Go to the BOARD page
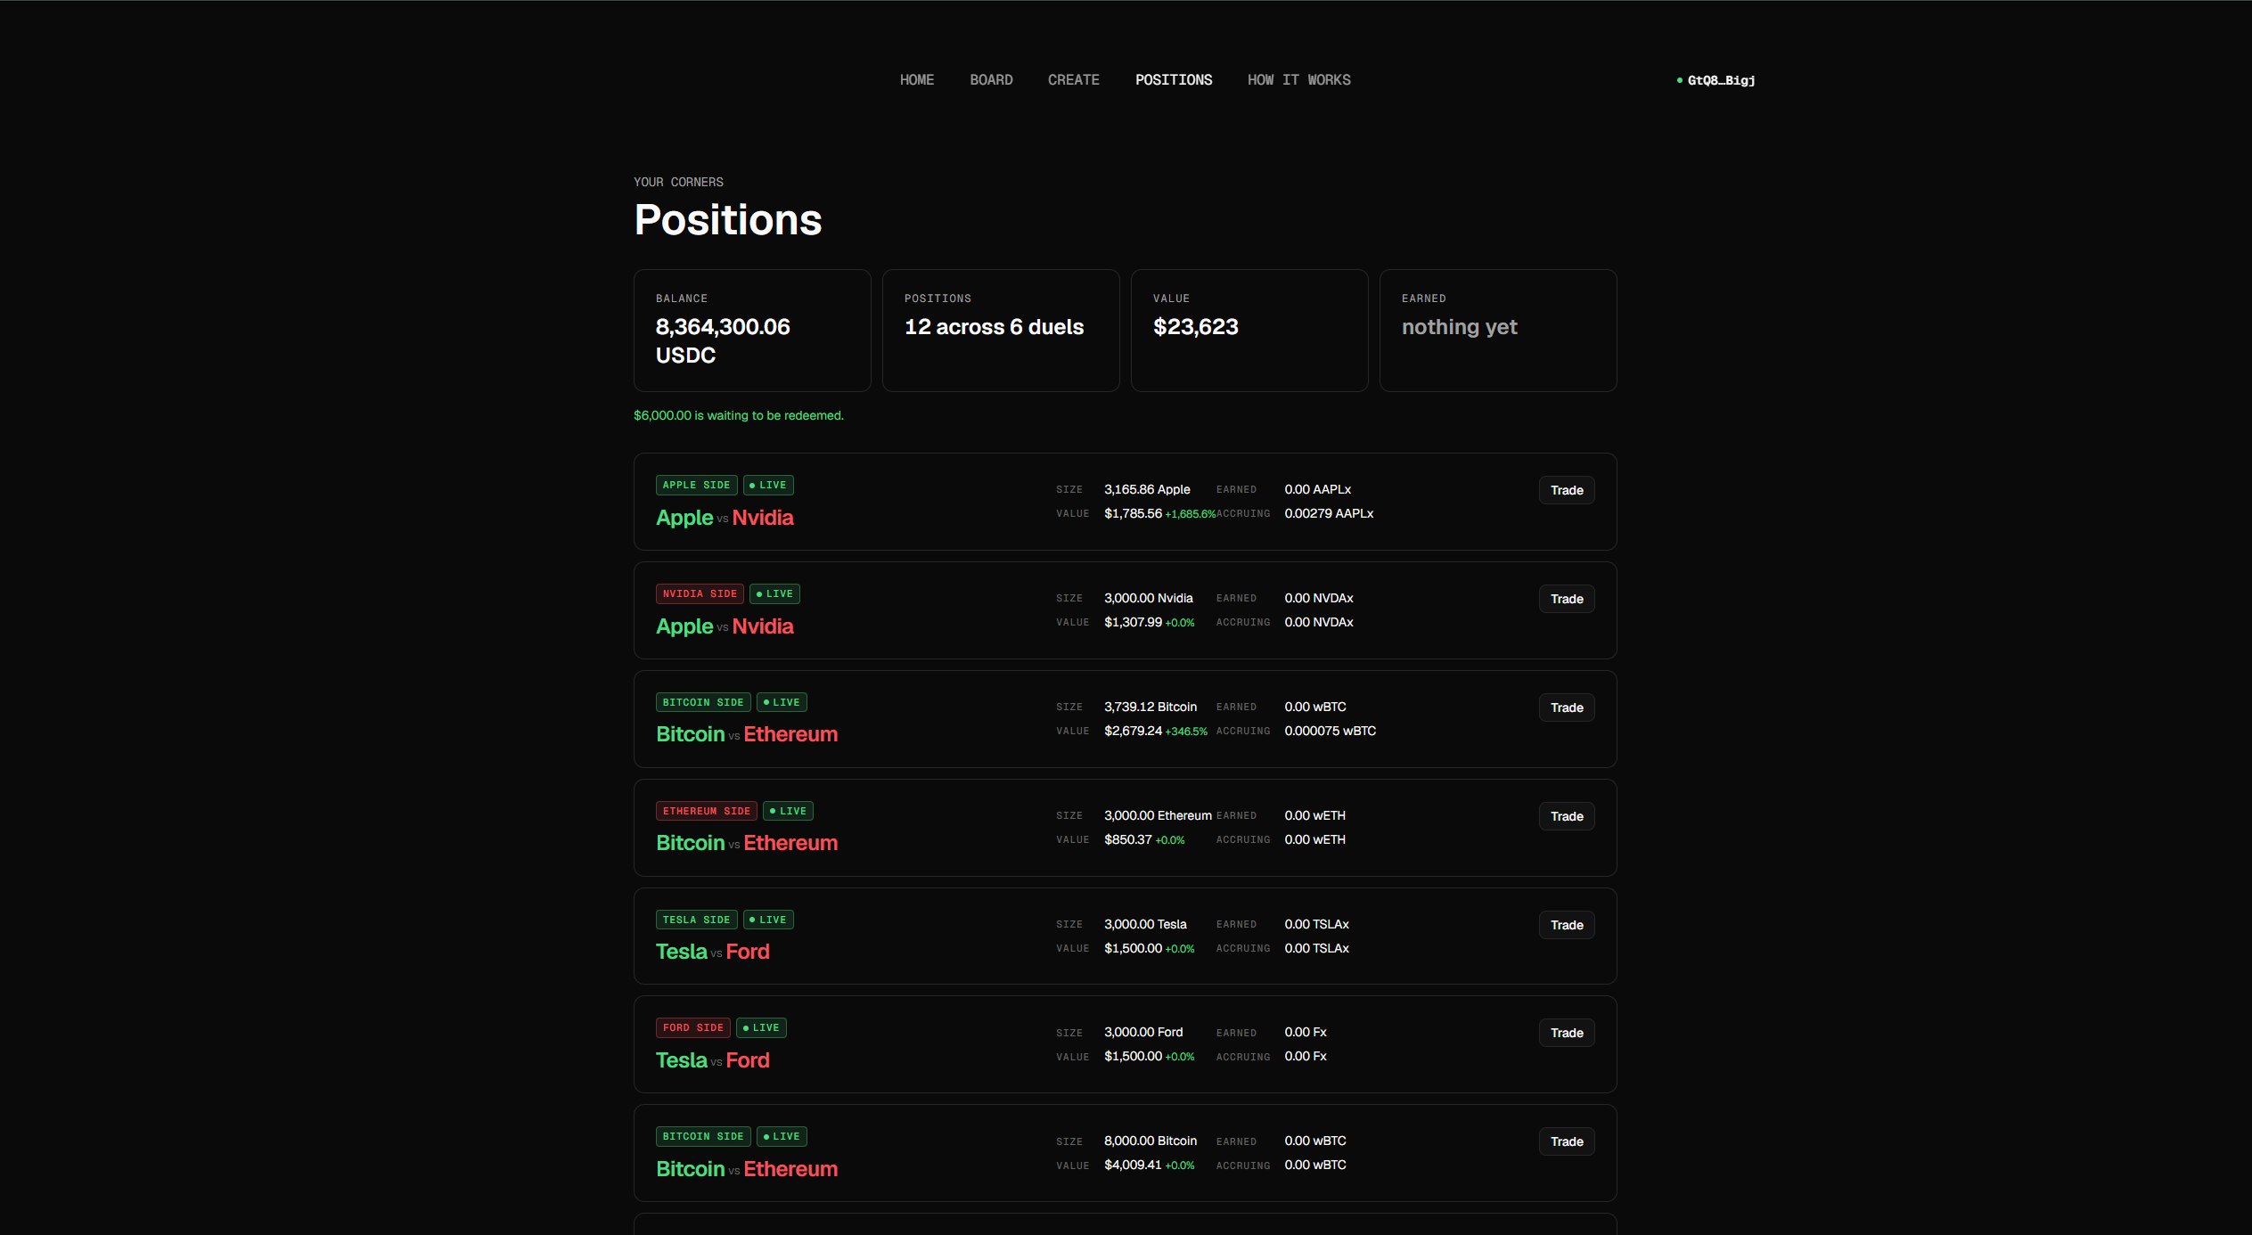 [991, 80]
